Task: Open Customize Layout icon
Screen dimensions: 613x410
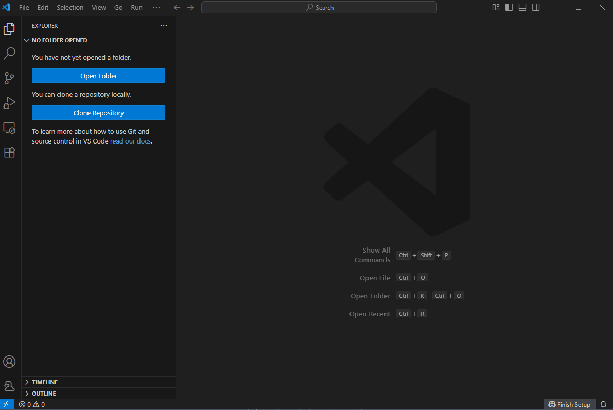Action: click(x=496, y=7)
